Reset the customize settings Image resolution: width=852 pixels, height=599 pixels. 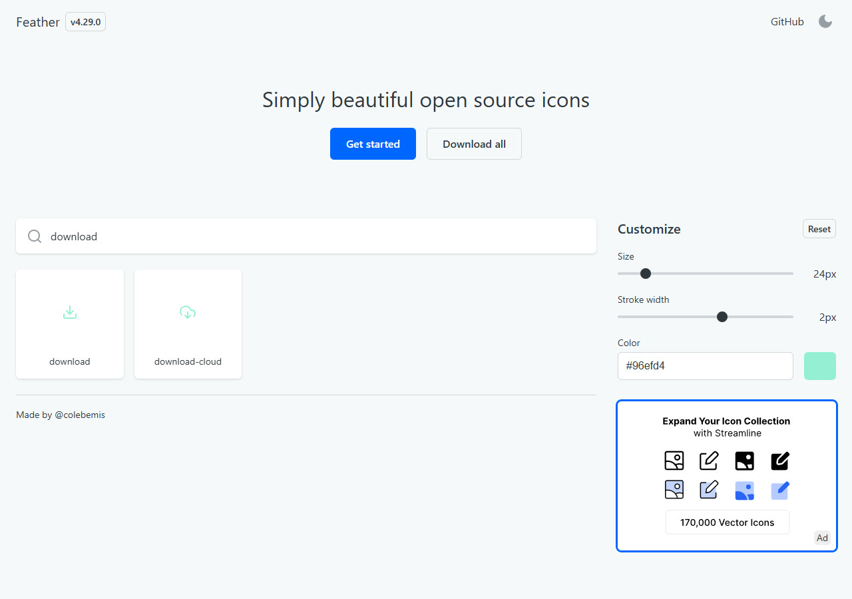(819, 229)
